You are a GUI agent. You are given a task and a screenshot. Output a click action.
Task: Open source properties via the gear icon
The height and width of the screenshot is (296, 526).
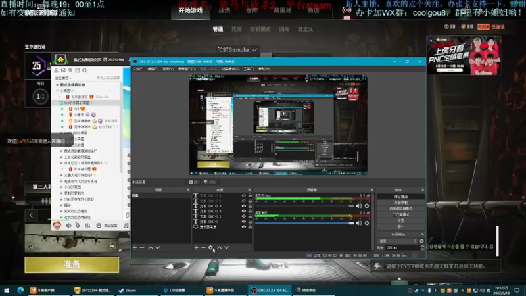[x=210, y=247]
